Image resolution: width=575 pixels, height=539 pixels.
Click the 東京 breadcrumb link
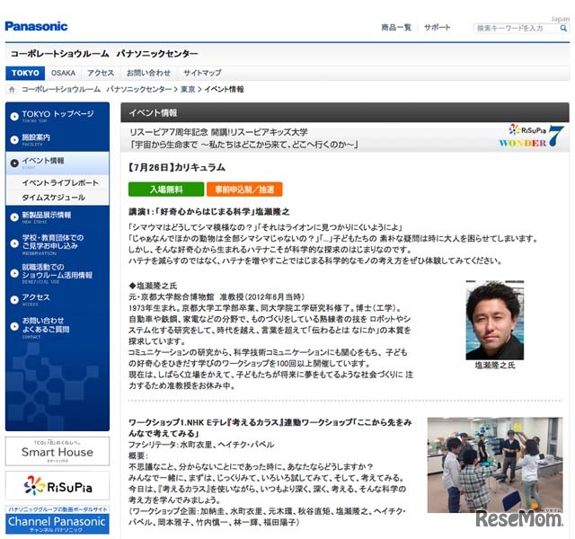tap(188, 89)
